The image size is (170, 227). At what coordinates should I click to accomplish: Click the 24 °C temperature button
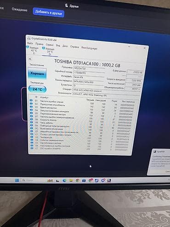pyautogui.click(x=37, y=89)
